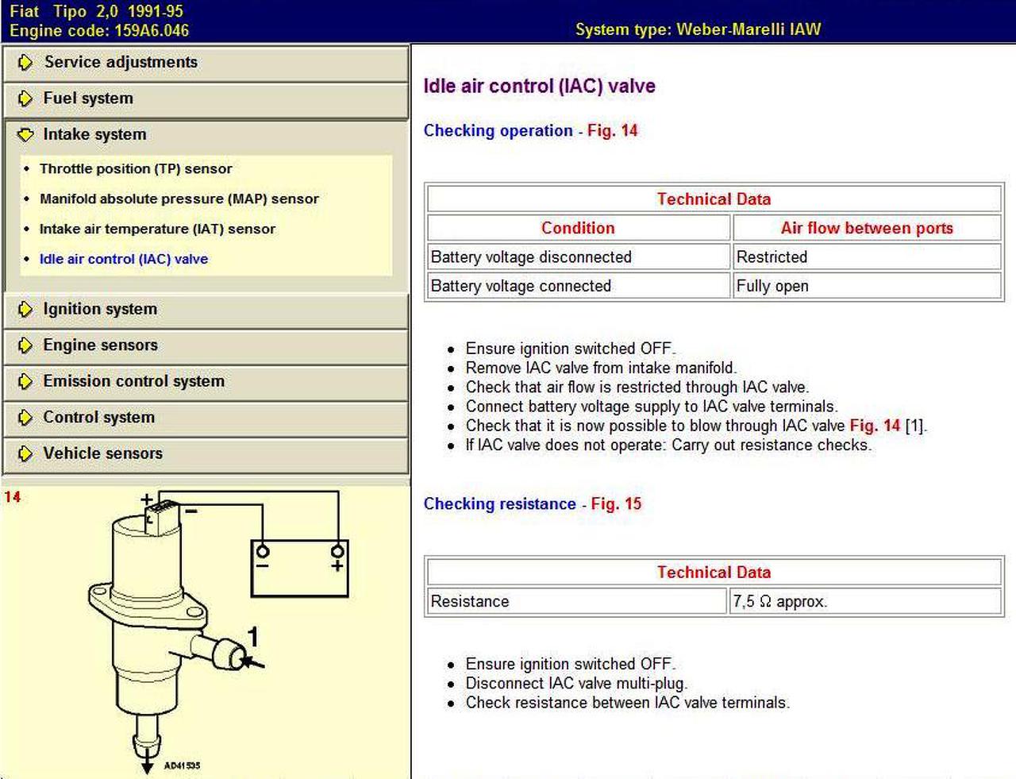The image size is (1016, 779).
Task: Expand the Service adjustments section
Action: click(206, 63)
